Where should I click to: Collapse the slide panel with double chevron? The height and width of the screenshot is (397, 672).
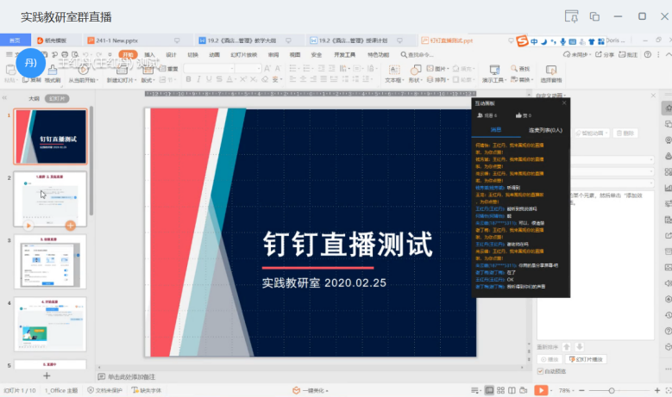[x=4, y=98]
